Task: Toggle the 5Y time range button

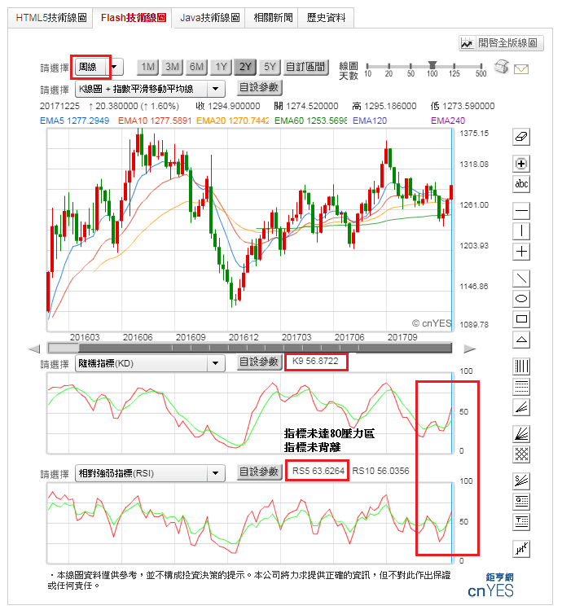Action: coord(270,67)
